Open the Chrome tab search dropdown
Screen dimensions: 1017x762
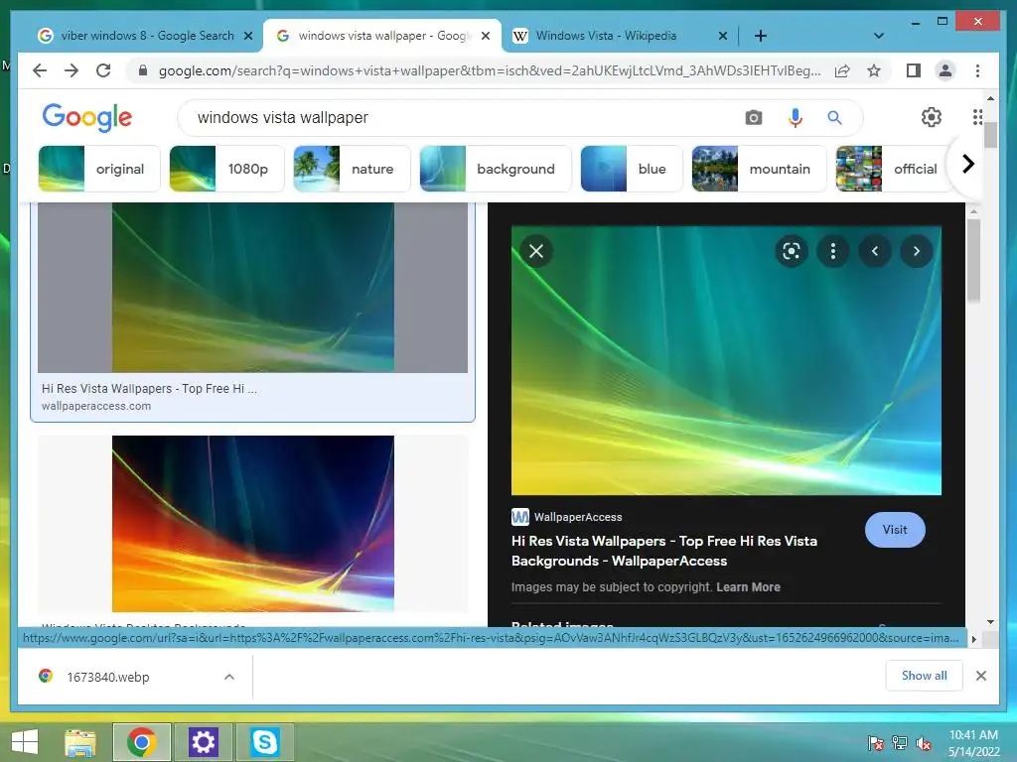point(879,36)
